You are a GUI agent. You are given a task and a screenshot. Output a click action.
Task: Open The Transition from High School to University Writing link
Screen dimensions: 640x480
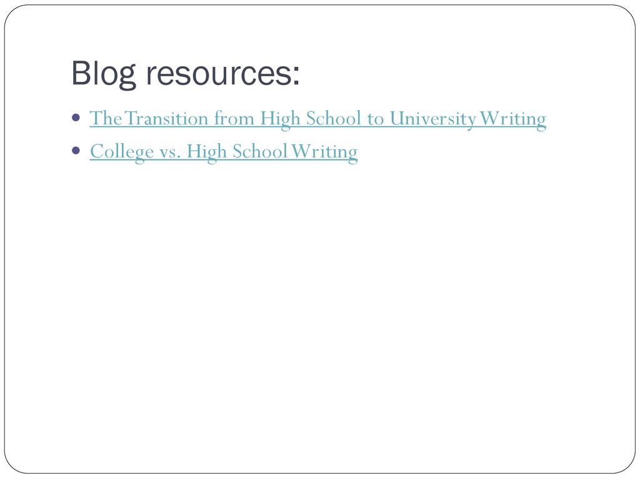click(x=317, y=119)
